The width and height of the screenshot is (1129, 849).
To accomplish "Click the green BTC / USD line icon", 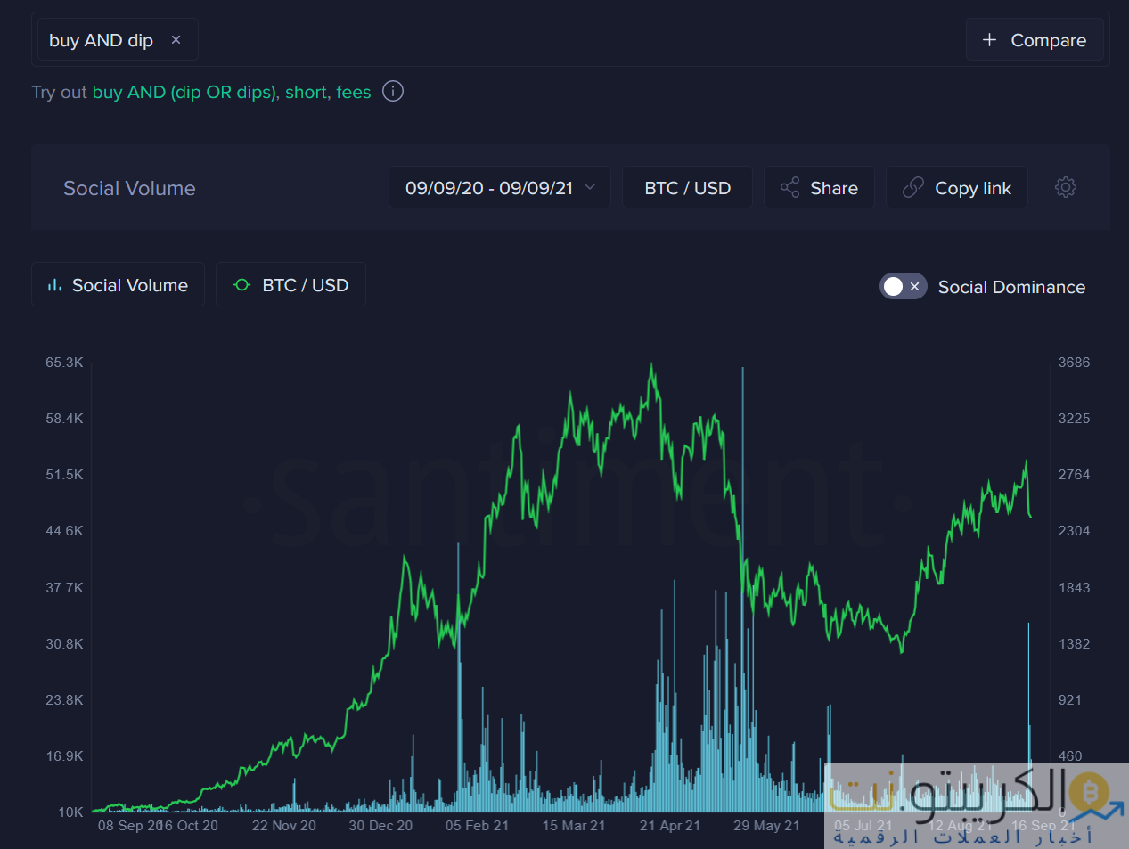I will (x=241, y=285).
